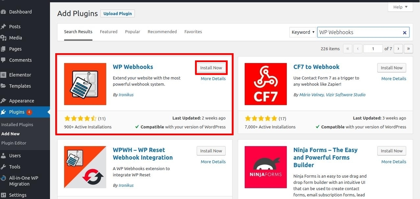This screenshot has height=199, width=420.
Task: Clear the search field with X icon
Action: (405, 33)
